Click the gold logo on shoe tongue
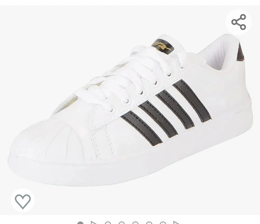Screen dimensions: 260x224 (x=162, y=47)
